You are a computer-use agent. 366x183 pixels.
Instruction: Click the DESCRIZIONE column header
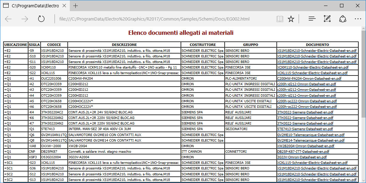click(124, 45)
